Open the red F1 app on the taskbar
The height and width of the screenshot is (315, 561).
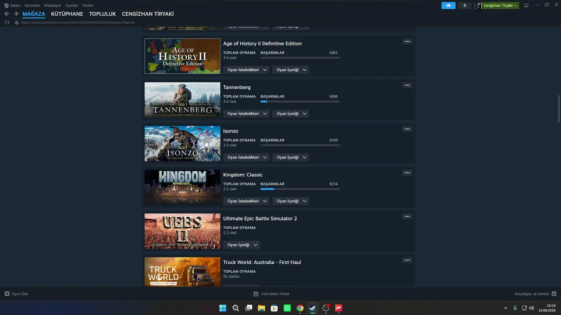click(x=338, y=308)
